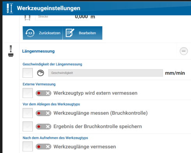Click the Vor dem Ablegen des Werkzeugtyps label
This screenshot has width=191, height=153.
click(51, 104)
